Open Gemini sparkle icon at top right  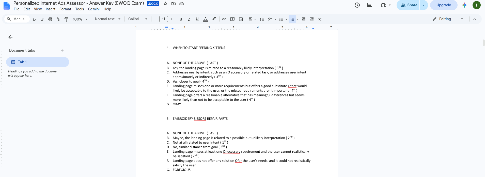464,5
